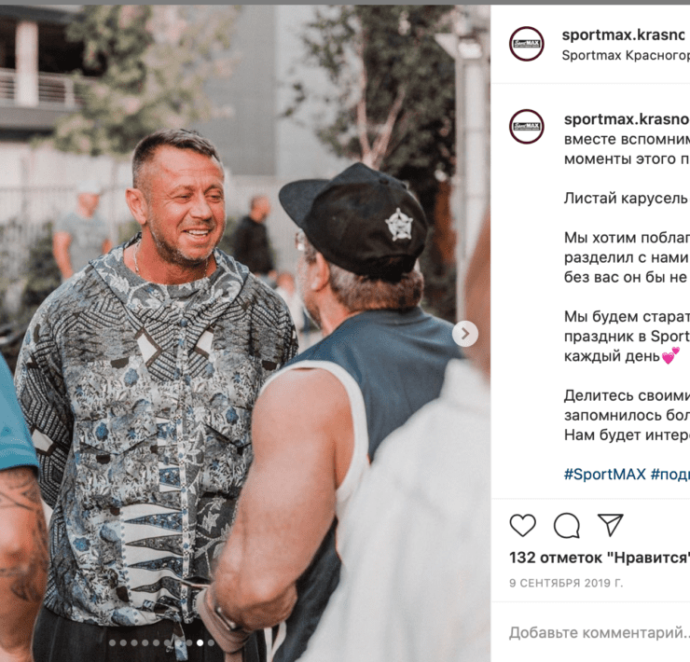Open sportmax.krasnc profile from post header
This screenshot has width=690, height=662.
coord(623,34)
